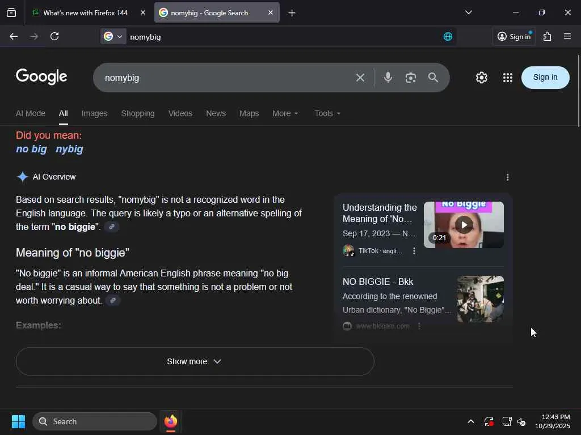Start voice search with microphone icon
This screenshot has height=435, width=581.
388,77
